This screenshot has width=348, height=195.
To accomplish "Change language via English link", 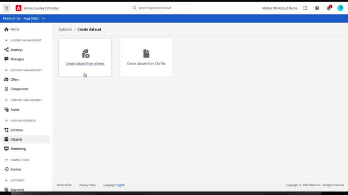I will coord(120,185).
